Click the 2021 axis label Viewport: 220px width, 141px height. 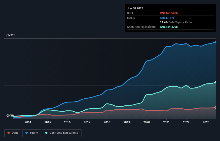166,122
